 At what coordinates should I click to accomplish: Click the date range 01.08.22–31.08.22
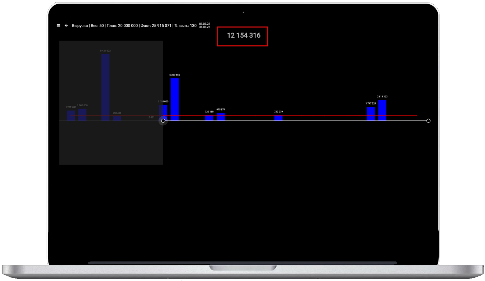pyautogui.click(x=204, y=25)
